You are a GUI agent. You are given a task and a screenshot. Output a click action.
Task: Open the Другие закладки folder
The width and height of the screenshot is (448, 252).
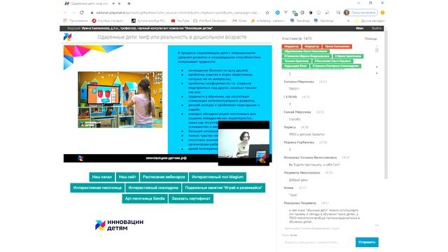(370, 21)
